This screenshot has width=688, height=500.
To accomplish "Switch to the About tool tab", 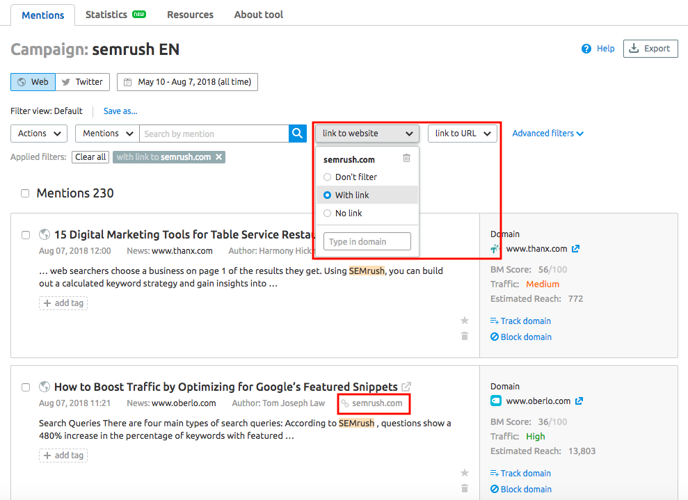I will (259, 15).
